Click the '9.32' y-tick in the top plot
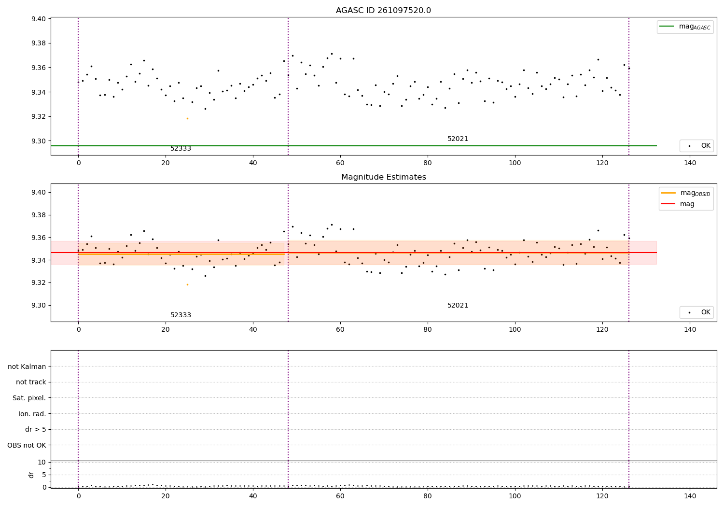This screenshot has height=507, width=724. (39, 116)
